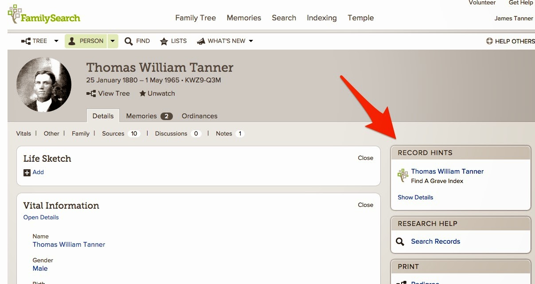Expand the Tree dropdown arrow
The image size is (535, 284).
click(56, 41)
